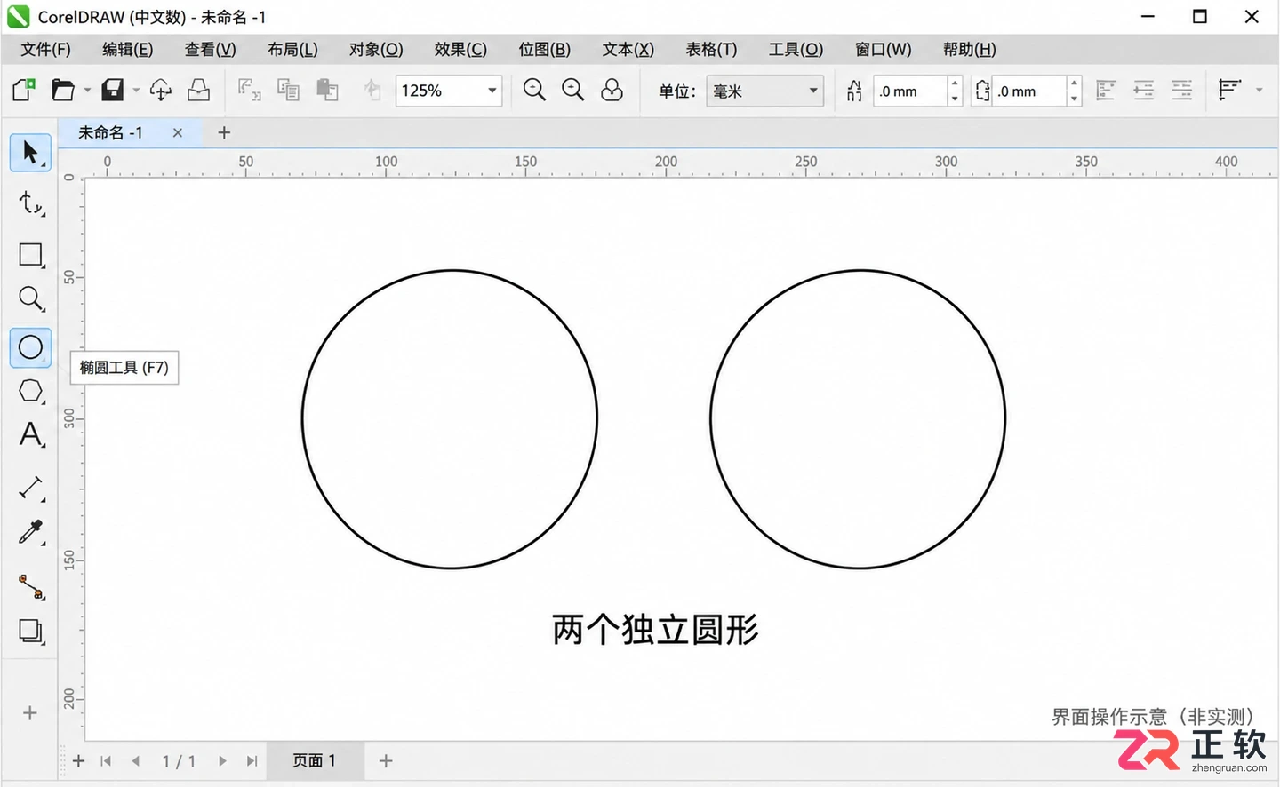Select the Rectangle tool in the toolbox
The width and height of the screenshot is (1280, 787).
[x=30, y=255]
